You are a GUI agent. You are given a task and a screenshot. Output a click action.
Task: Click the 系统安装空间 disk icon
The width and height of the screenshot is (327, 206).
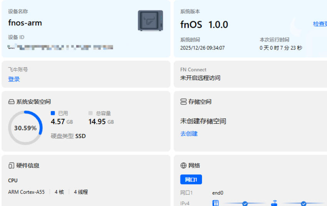(11, 102)
